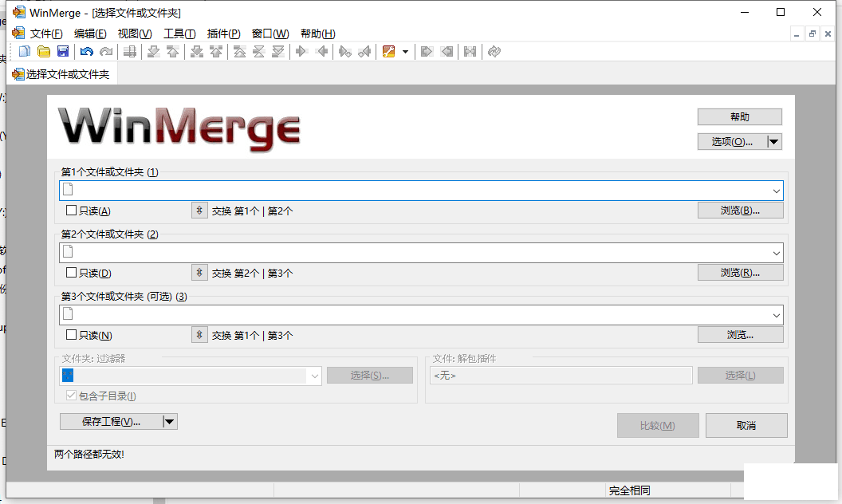The image size is (842, 504).
Task: Click into the third file path field
Action: coord(421,316)
